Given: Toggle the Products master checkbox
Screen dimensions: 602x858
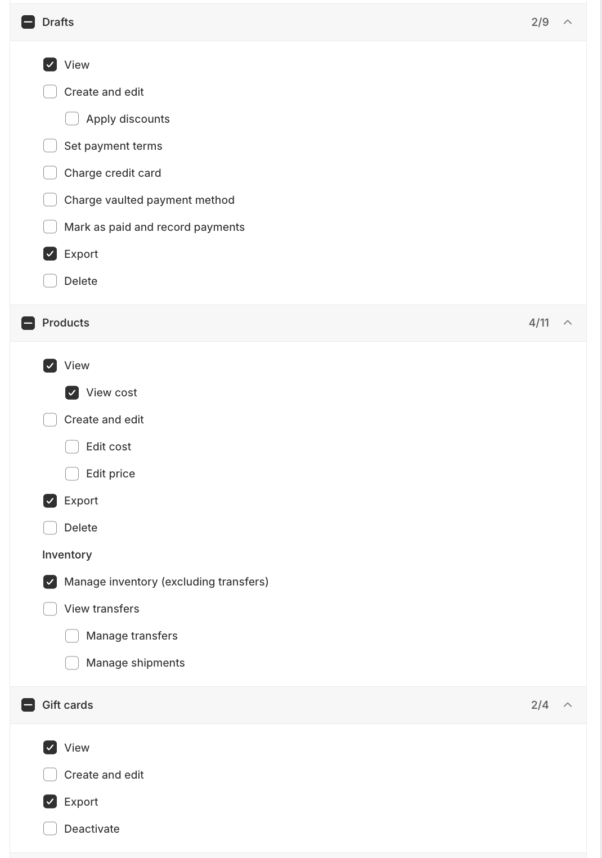Looking at the screenshot, I should [x=28, y=323].
